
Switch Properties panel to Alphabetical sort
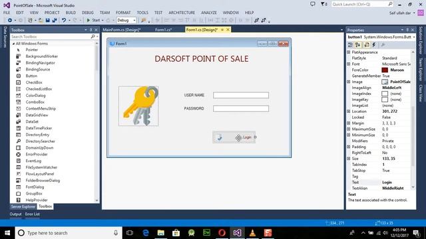(358, 45)
